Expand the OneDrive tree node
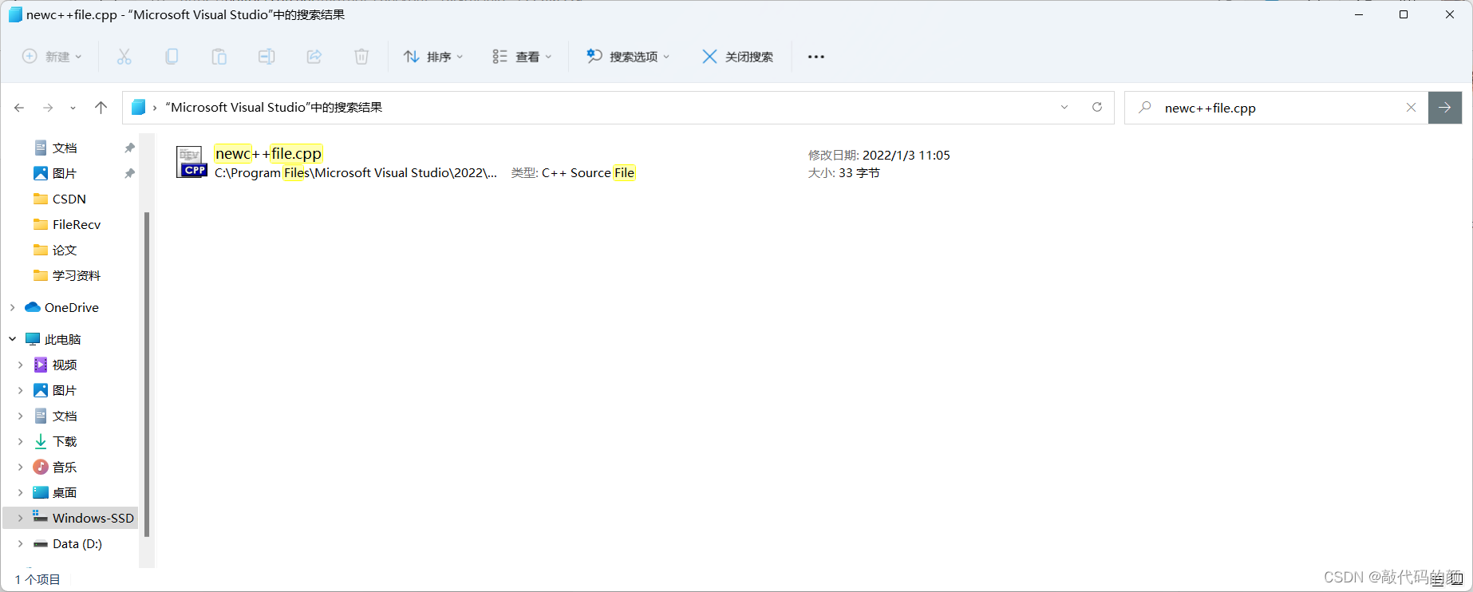 tap(13, 308)
